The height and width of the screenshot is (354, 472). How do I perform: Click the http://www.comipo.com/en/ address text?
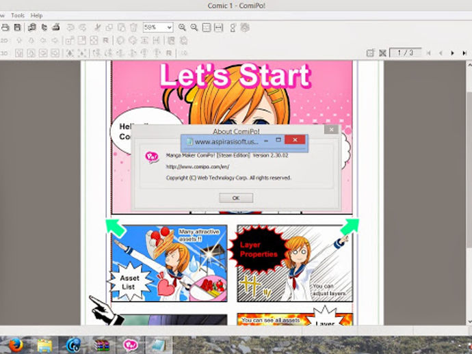[198, 167]
